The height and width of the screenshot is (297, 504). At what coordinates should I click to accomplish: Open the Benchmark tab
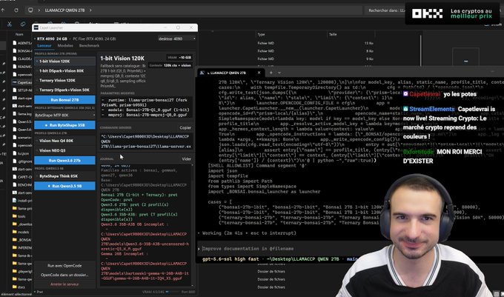pos(89,46)
